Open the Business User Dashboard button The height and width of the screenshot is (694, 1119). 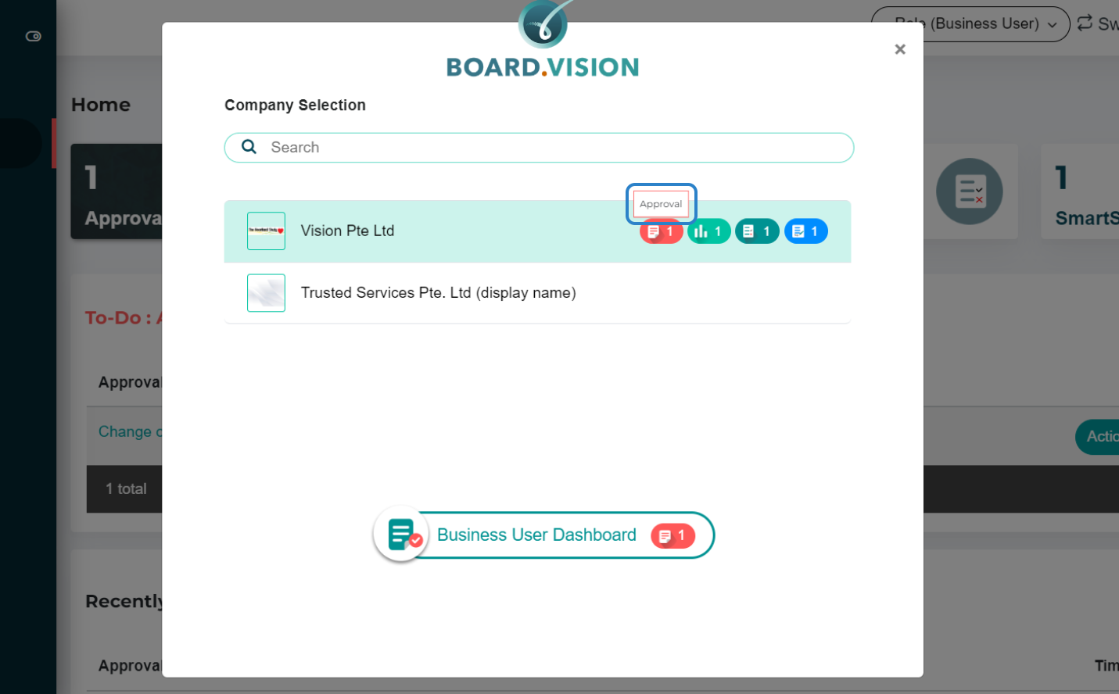pos(544,535)
